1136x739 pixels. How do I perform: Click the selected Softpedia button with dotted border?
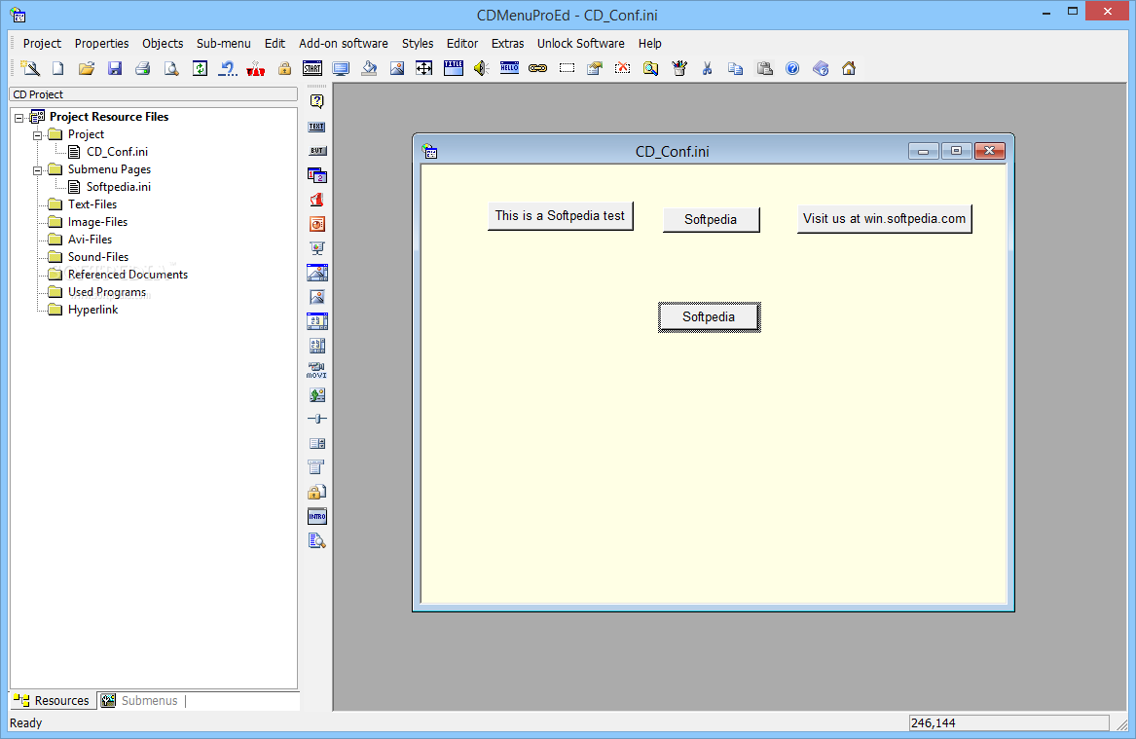710,317
